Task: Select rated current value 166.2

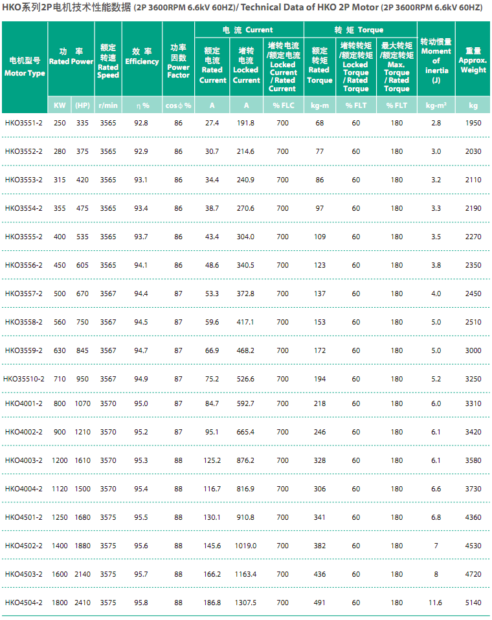Action: click(212, 575)
